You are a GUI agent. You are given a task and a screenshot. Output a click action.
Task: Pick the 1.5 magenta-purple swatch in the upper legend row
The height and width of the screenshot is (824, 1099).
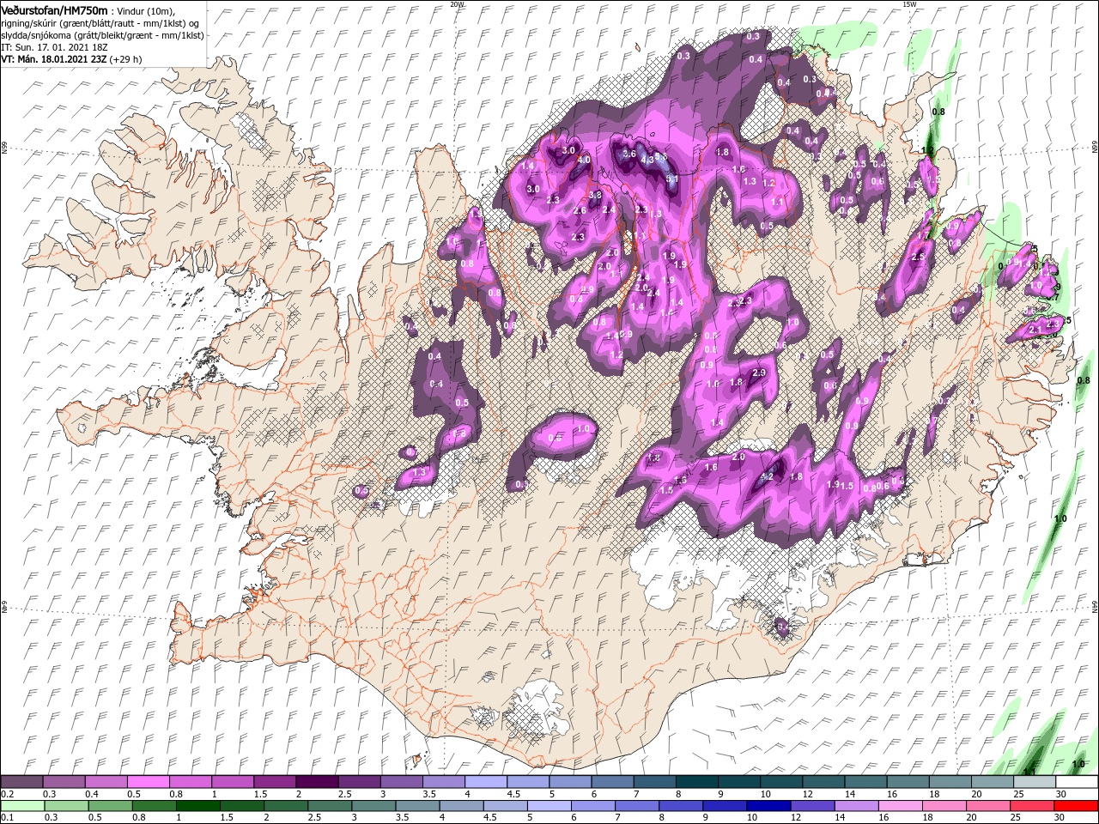tap(274, 781)
